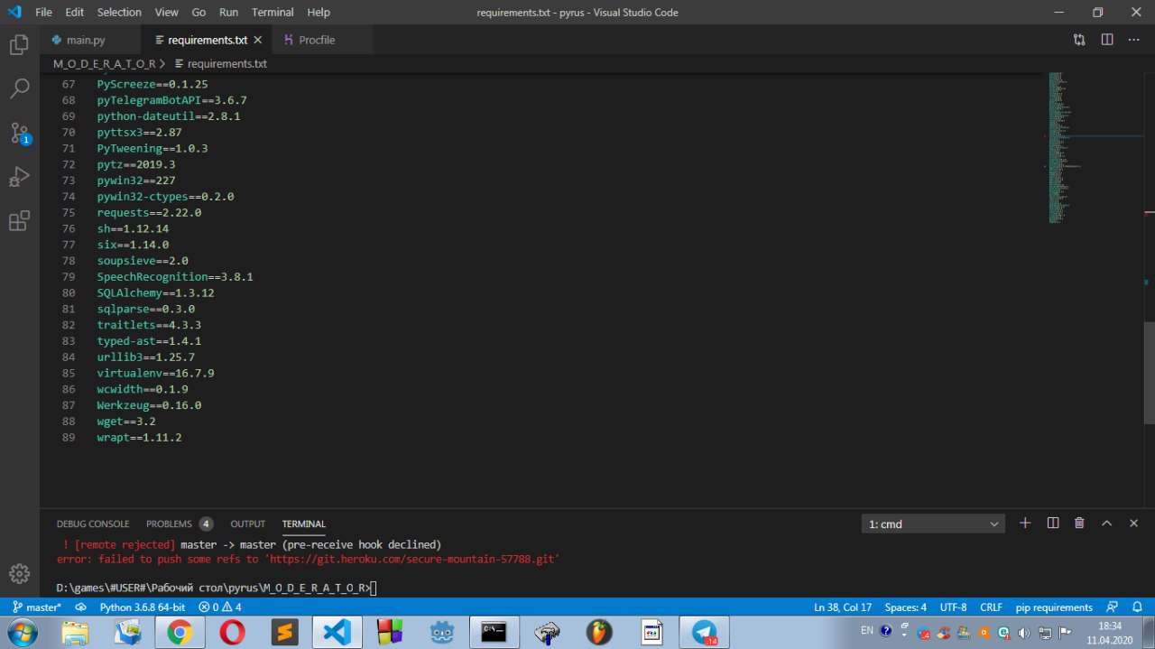Click Ln 38, Col 17 in status bar
The height and width of the screenshot is (649, 1155).
843,607
